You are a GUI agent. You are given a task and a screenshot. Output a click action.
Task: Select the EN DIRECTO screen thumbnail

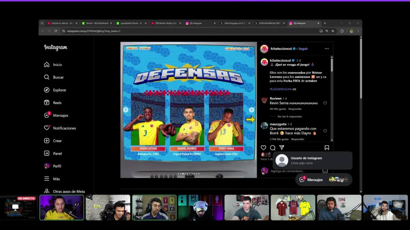(19, 208)
